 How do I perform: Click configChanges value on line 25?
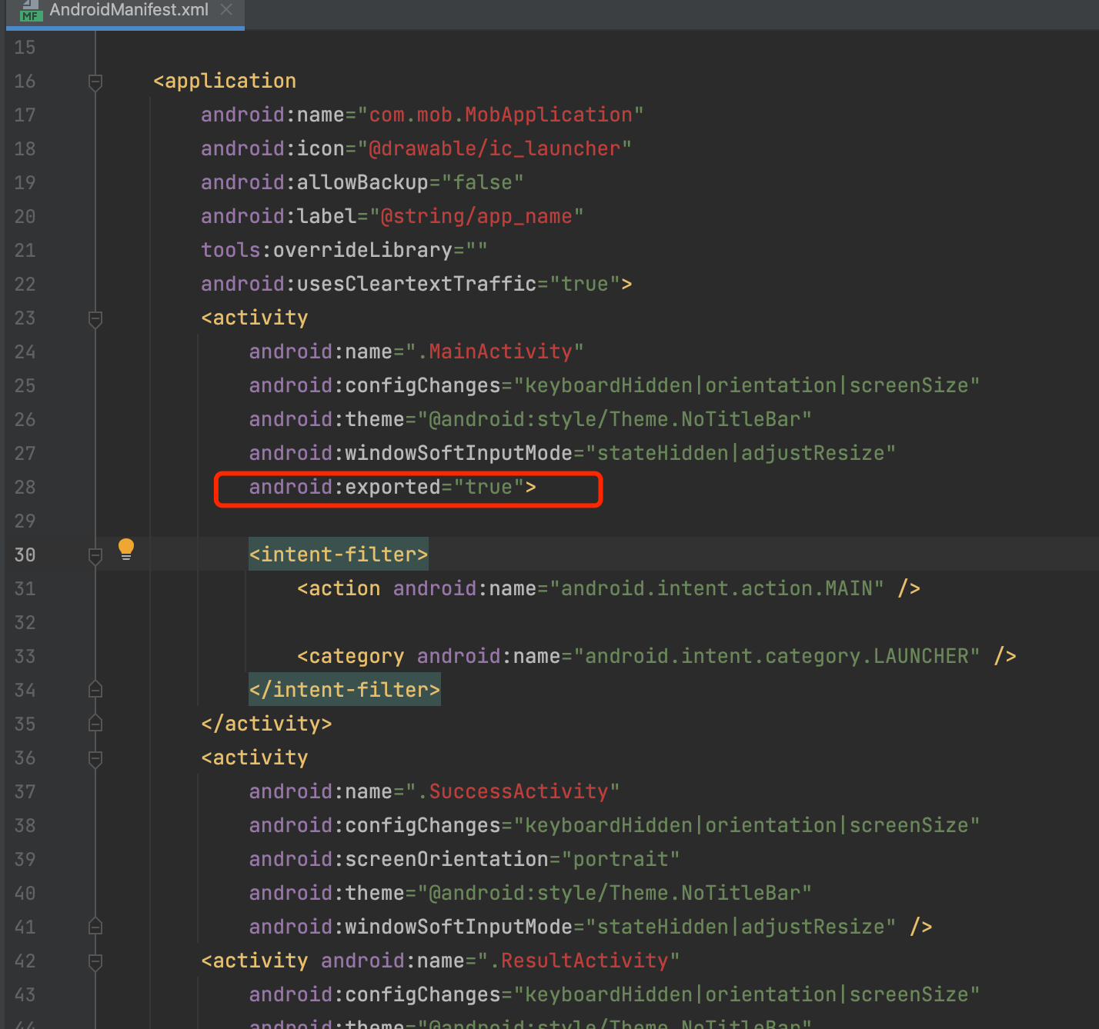click(x=747, y=385)
